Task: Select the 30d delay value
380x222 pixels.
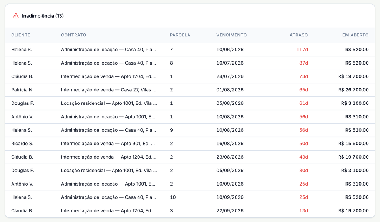Action: tap(304, 171)
